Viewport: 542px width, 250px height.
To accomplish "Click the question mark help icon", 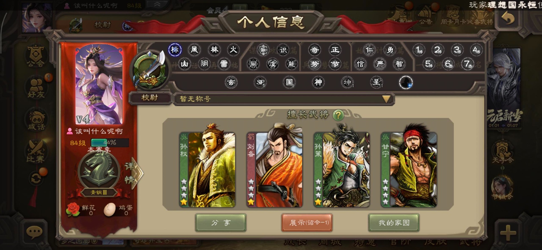I will [338, 115].
